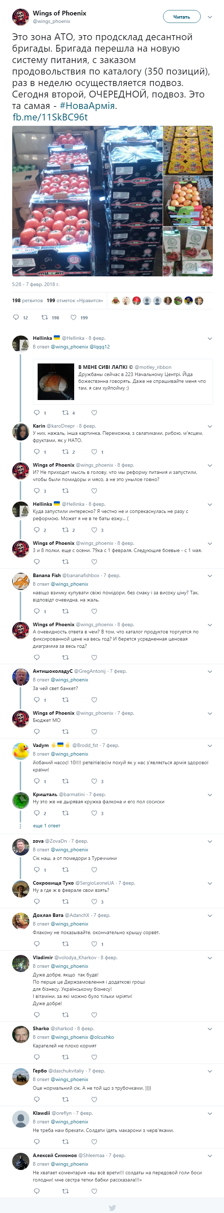The width and height of the screenshot is (224, 1213).
Task: Retweet Кришталь's reply
Action: (66, 813)
